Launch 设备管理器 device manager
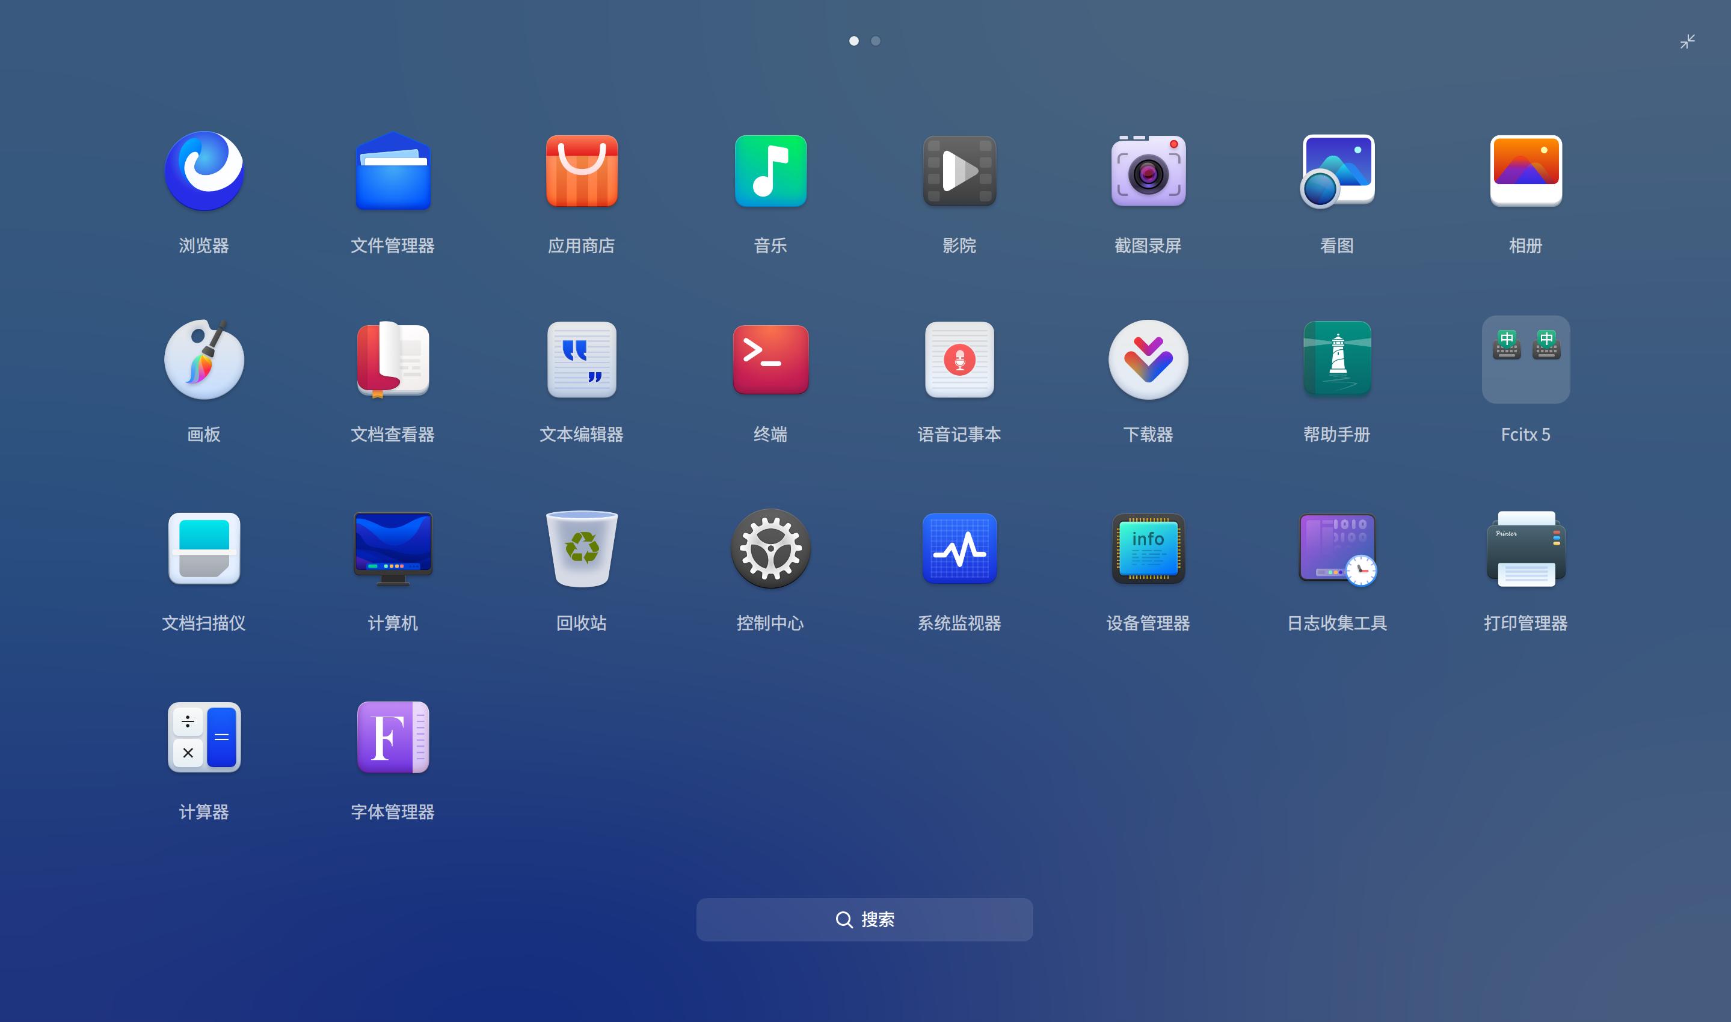This screenshot has height=1022, width=1731. point(1148,548)
